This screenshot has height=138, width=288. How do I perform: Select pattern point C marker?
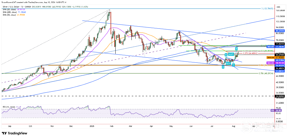click(x=233, y=65)
